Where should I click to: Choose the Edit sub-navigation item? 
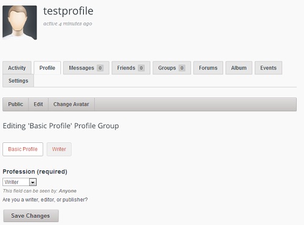[x=38, y=104]
